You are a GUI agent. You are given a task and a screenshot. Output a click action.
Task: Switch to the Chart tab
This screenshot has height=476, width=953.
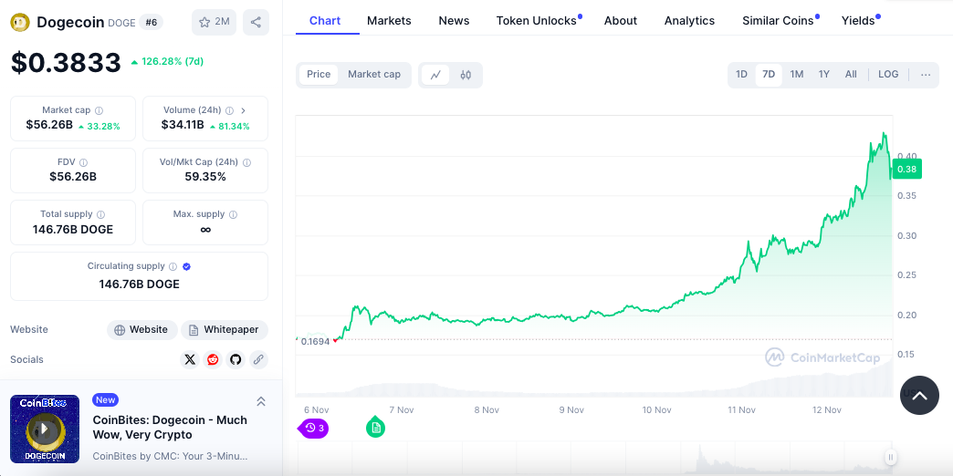point(325,21)
